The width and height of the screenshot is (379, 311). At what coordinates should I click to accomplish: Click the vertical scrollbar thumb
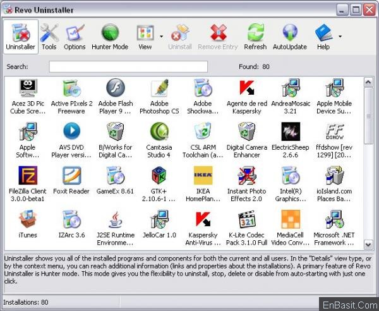[368, 116]
